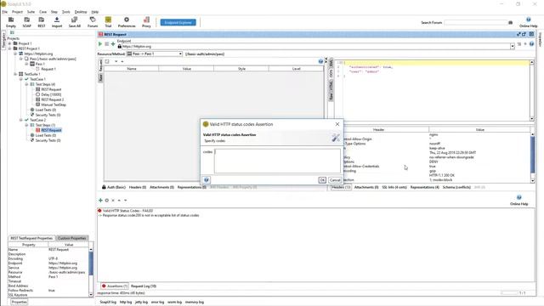Click the green add-to-test-case plus icon

coord(113,44)
